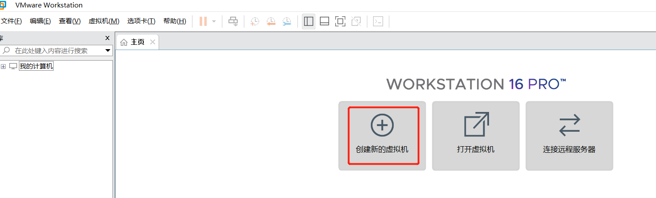
Task: Click the 连接远程服务器 button
Action: tap(569, 136)
